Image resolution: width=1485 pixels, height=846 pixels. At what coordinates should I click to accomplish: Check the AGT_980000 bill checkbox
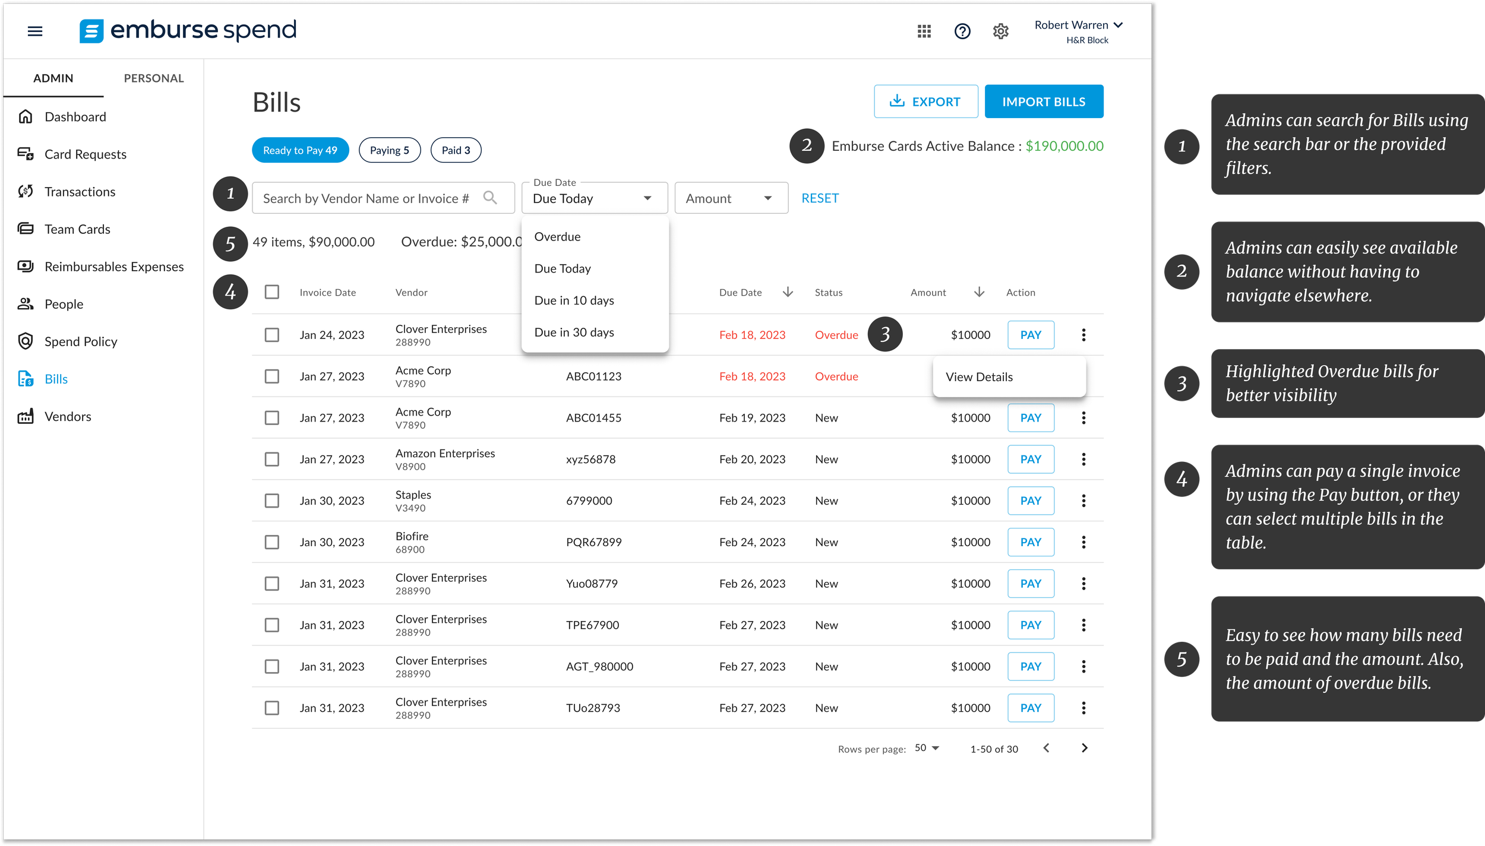point(271,666)
